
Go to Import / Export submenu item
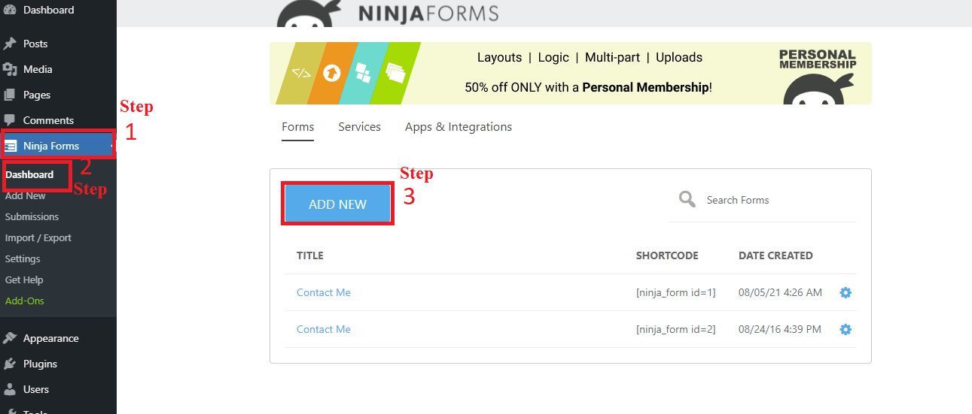38,237
